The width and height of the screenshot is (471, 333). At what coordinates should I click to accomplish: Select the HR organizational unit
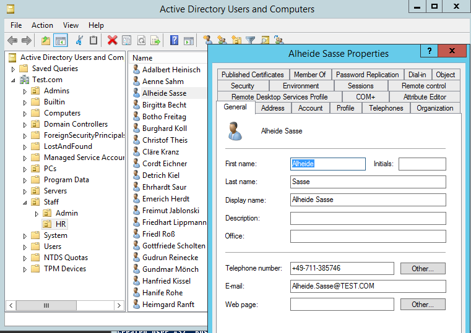point(61,224)
